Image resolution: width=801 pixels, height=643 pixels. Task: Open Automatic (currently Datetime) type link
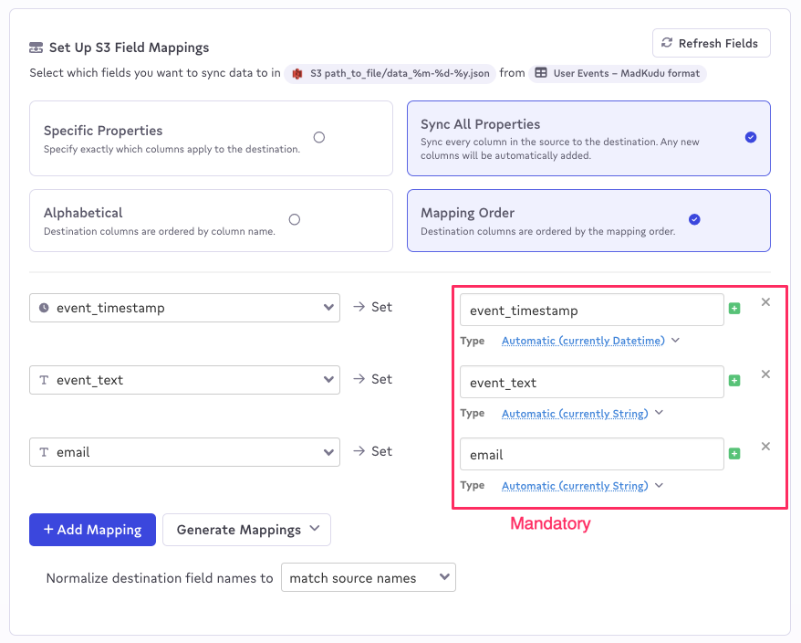[x=583, y=341]
